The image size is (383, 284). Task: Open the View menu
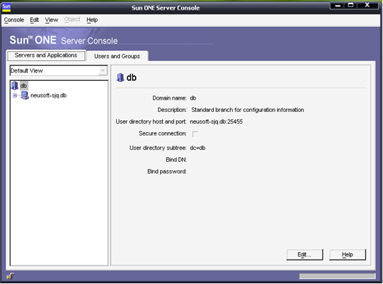pos(51,20)
